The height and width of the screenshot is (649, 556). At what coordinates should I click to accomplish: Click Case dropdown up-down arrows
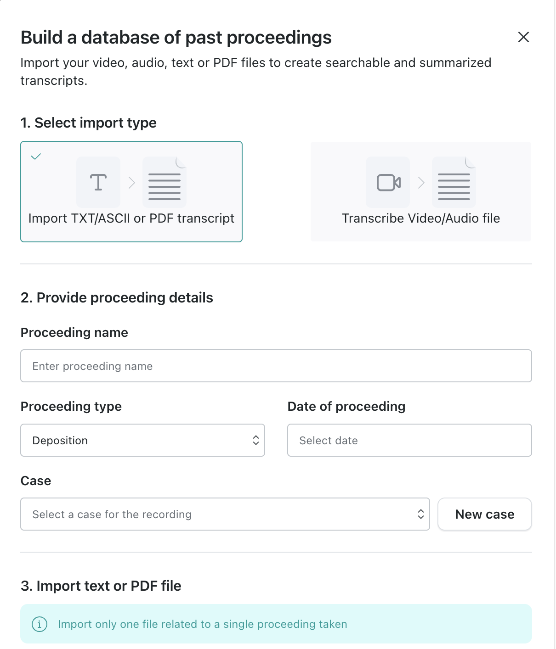tap(420, 514)
